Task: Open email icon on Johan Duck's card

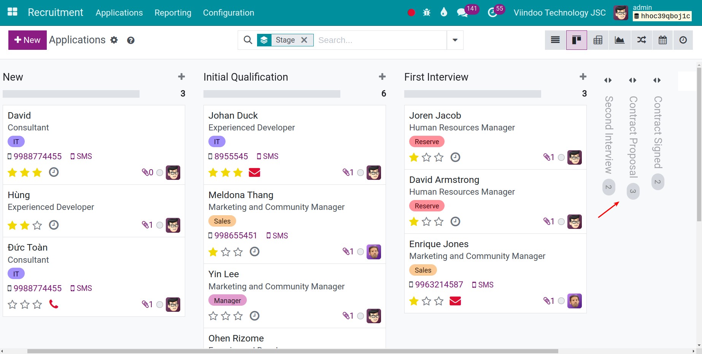Action: (254, 173)
